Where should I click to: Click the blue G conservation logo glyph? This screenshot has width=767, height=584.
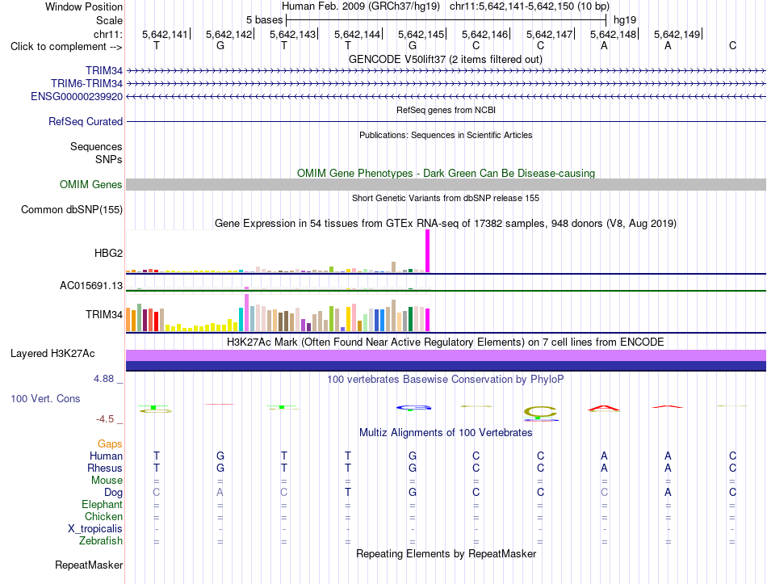pyautogui.click(x=413, y=407)
